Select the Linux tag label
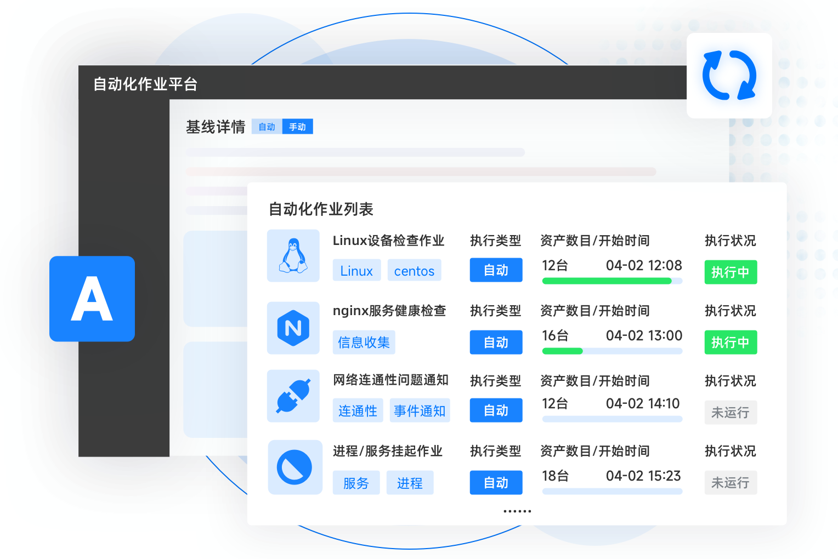 (x=356, y=271)
